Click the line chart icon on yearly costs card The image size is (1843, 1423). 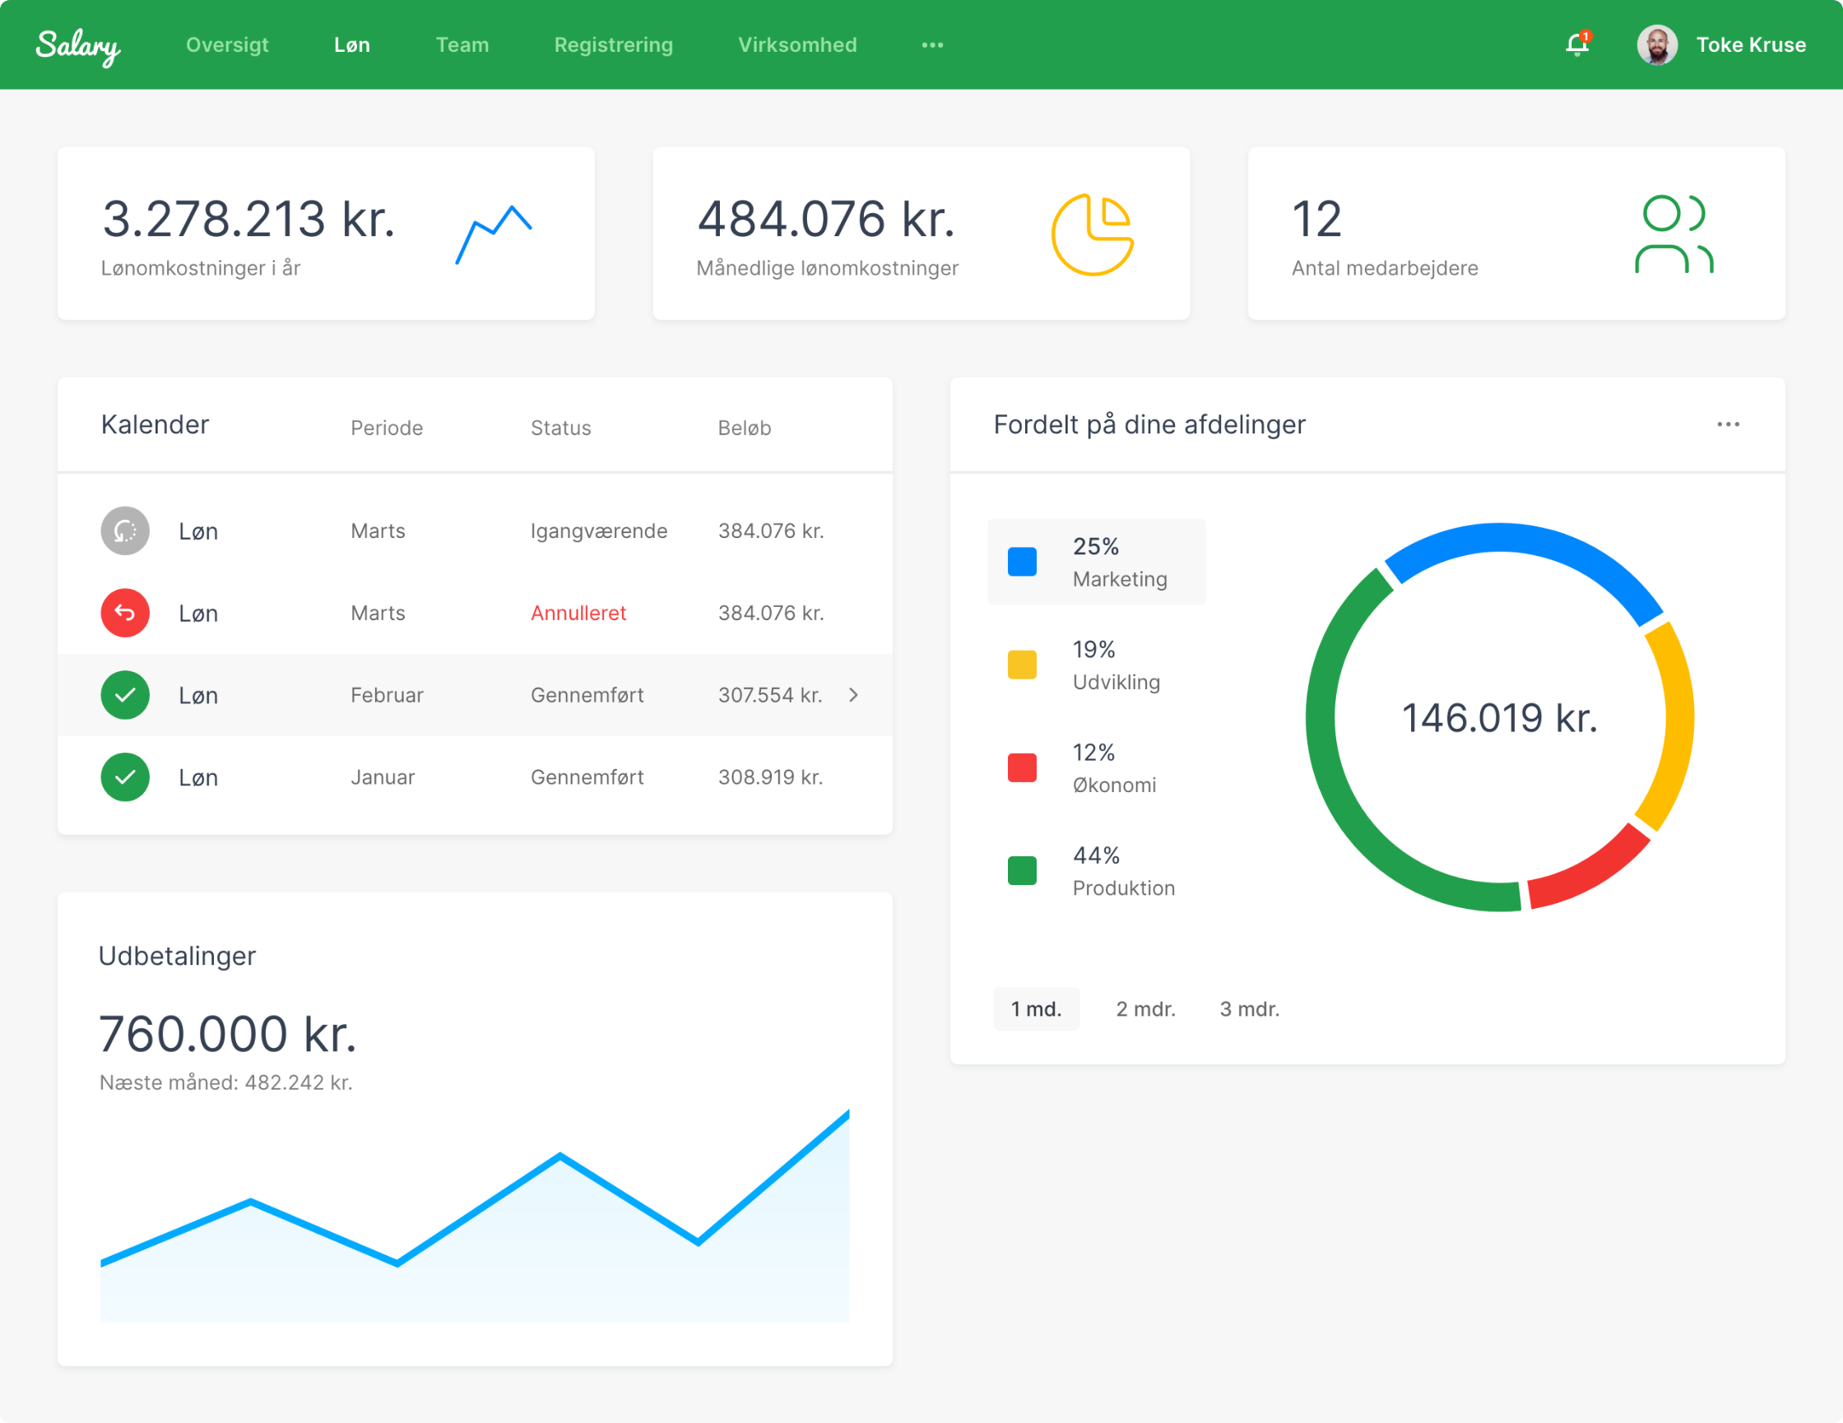494,234
